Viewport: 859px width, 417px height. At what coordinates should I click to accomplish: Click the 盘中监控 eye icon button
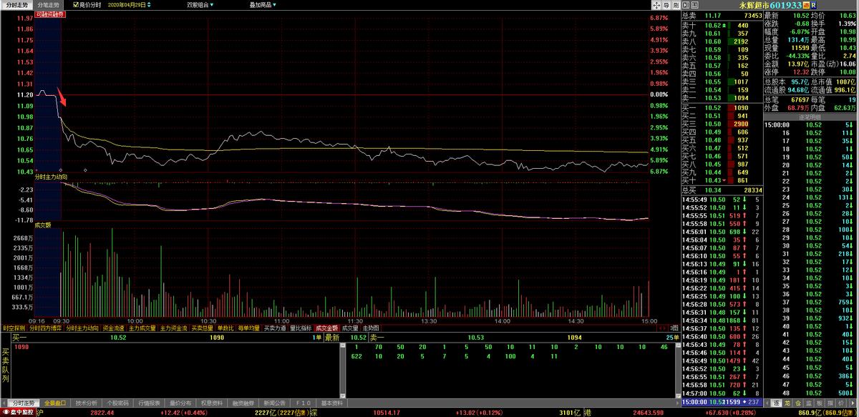coord(18,413)
